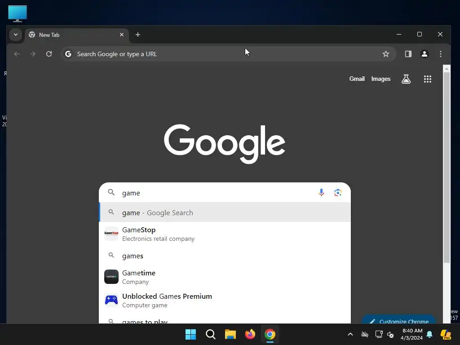Click the desktop computer monitor icon

point(18,13)
